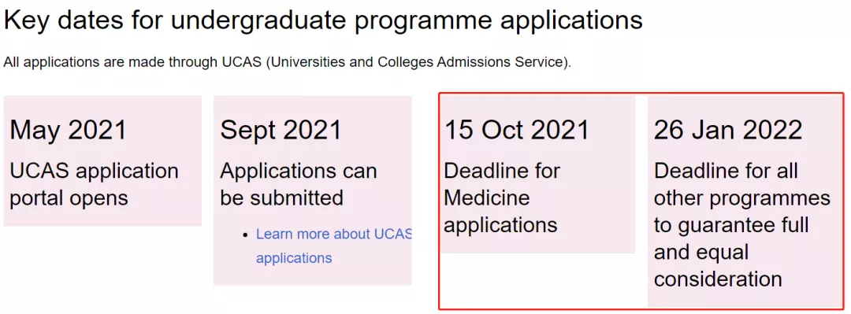851x314 pixels.
Task: Select the 15 Oct 2021 date heading
Action: pyautogui.click(x=517, y=130)
